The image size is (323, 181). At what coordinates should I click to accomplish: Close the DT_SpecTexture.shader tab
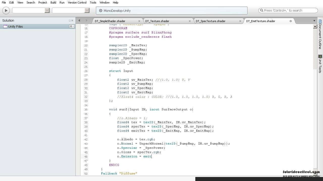tap(240, 21)
